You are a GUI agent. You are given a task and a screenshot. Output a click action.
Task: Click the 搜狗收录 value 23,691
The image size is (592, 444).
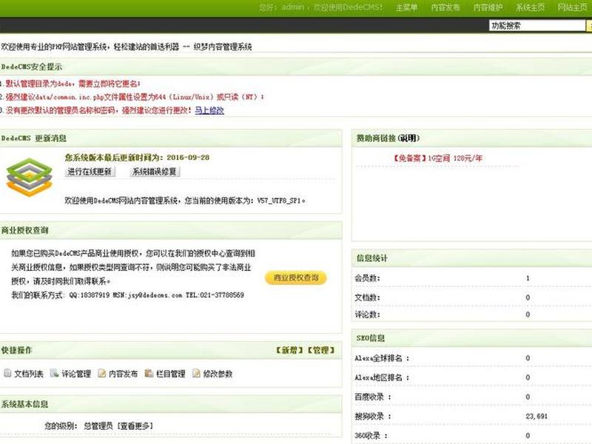(x=536, y=416)
